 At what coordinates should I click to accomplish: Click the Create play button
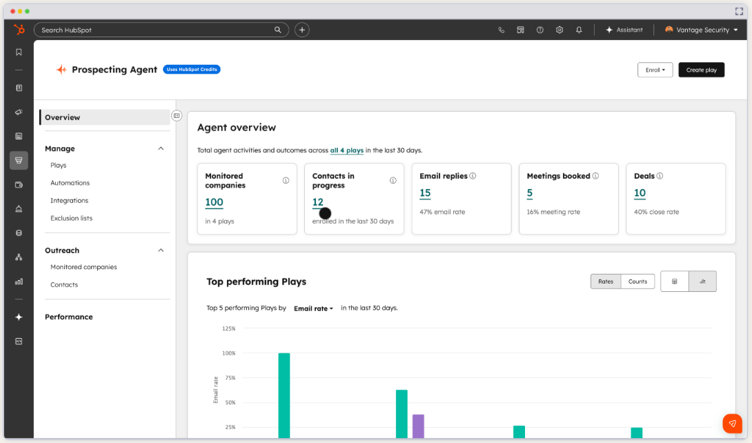(701, 70)
